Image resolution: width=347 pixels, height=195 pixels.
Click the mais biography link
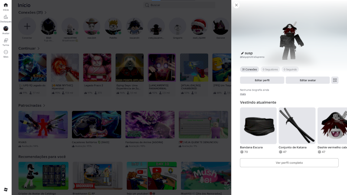243,94
